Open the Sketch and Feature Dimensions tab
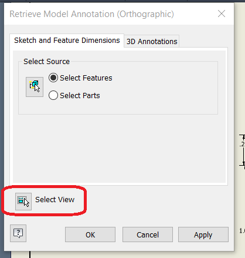This screenshot has height=258, width=245. click(67, 41)
